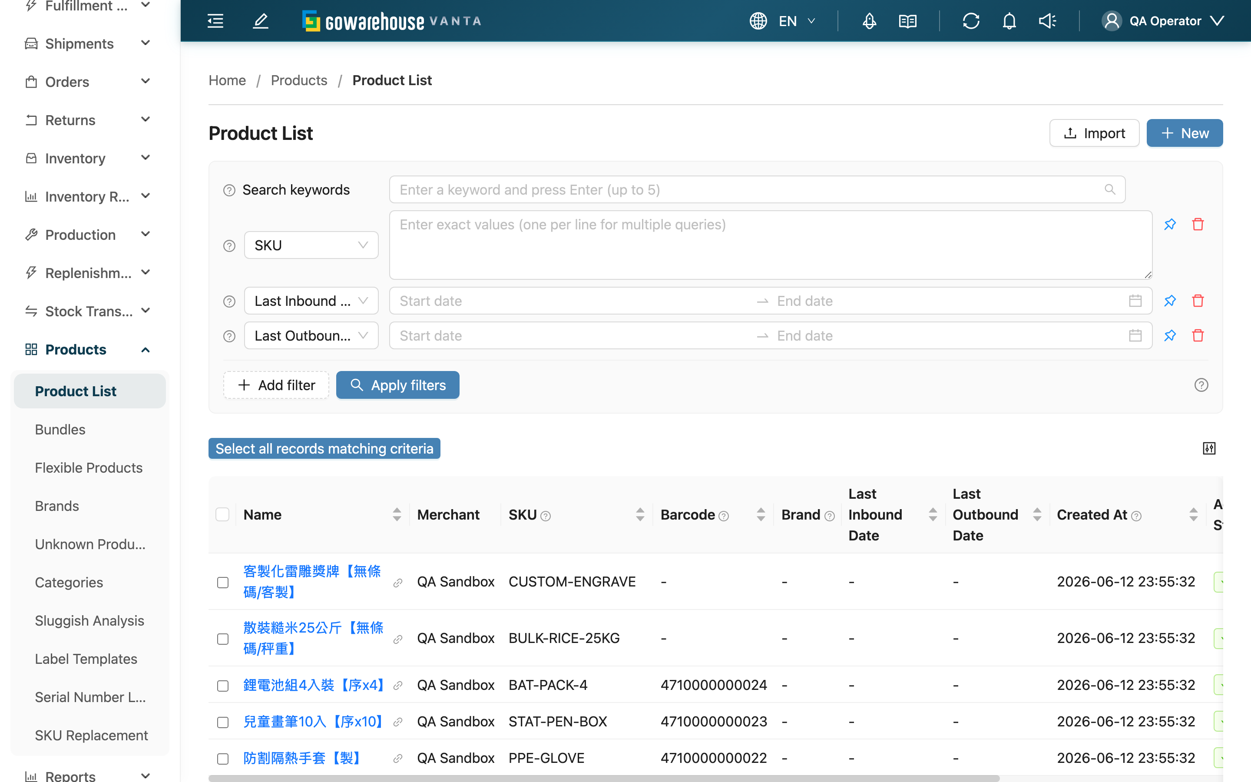1251x782 pixels.
Task: Click the New product button
Action: pos(1184,133)
